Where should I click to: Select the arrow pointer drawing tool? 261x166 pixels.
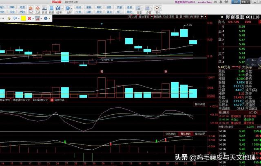[x=9, y=18]
